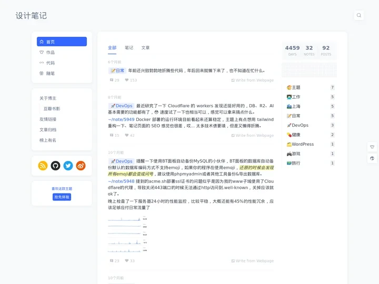Click the 92 POSTS statistic
This screenshot has height=284, width=379.
326,50
